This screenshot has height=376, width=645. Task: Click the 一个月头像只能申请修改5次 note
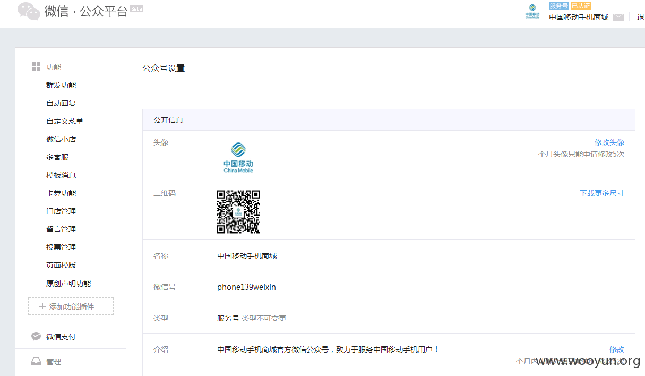click(578, 154)
